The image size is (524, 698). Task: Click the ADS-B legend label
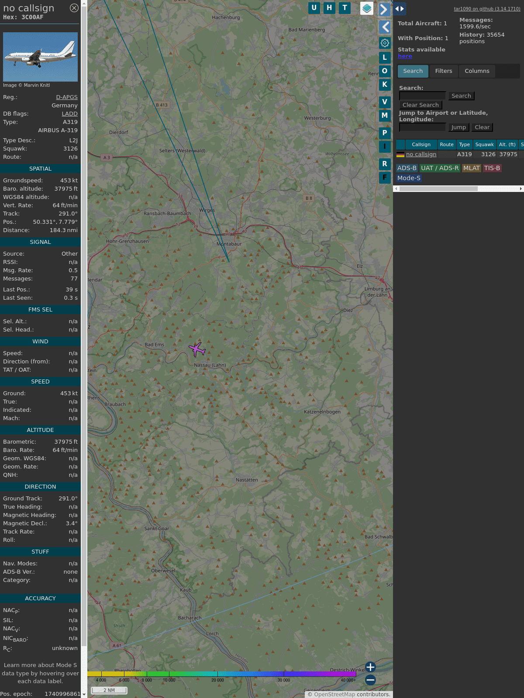(x=407, y=168)
